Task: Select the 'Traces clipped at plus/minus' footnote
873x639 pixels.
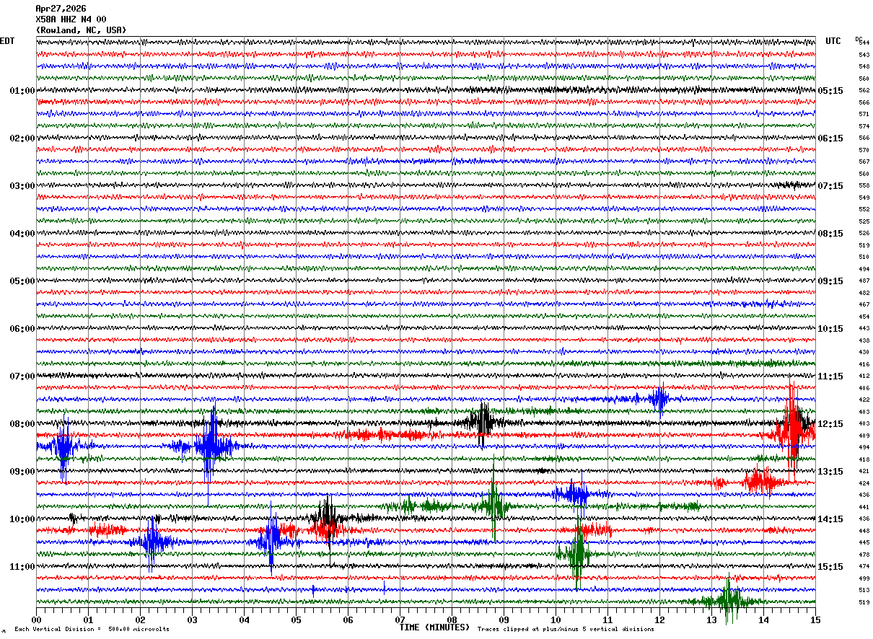Action: [x=566, y=630]
